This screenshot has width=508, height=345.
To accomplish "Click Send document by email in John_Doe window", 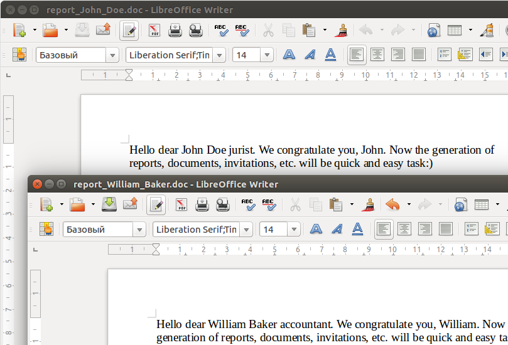I will click(104, 29).
